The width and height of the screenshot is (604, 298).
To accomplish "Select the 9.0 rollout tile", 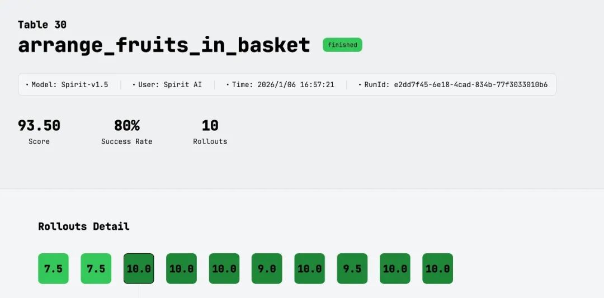I will tap(267, 268).
